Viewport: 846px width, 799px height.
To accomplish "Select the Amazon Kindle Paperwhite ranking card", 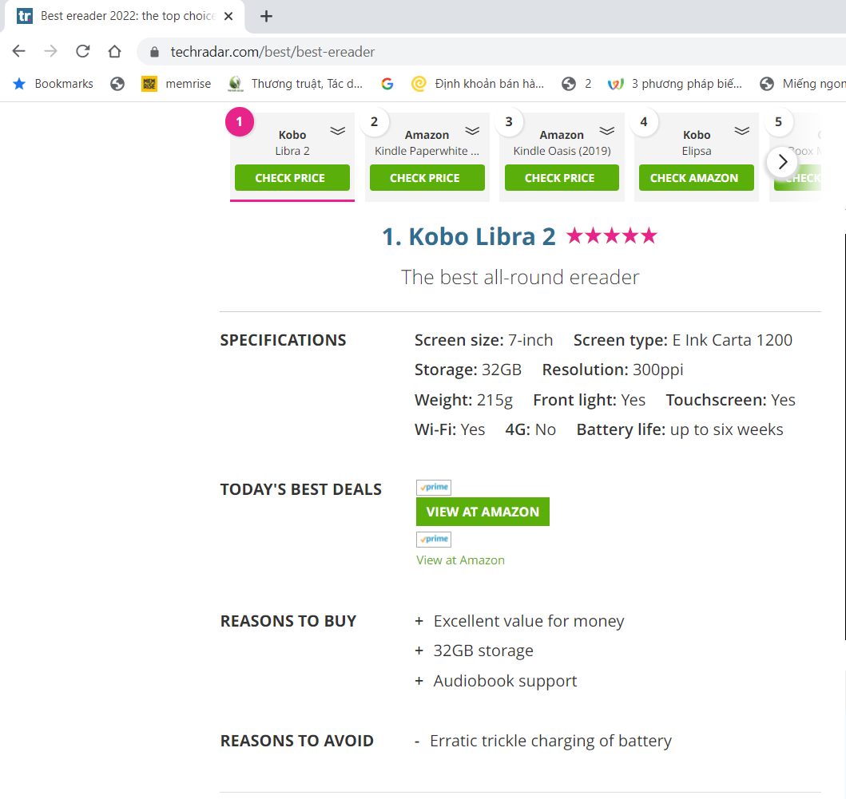I will (x=427, y=156).
